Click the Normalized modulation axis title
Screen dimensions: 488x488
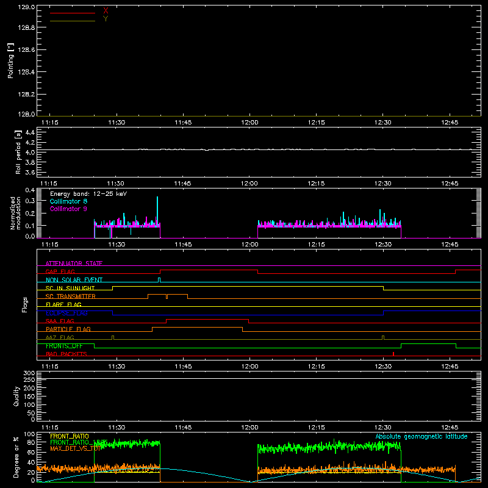point(15,213)
